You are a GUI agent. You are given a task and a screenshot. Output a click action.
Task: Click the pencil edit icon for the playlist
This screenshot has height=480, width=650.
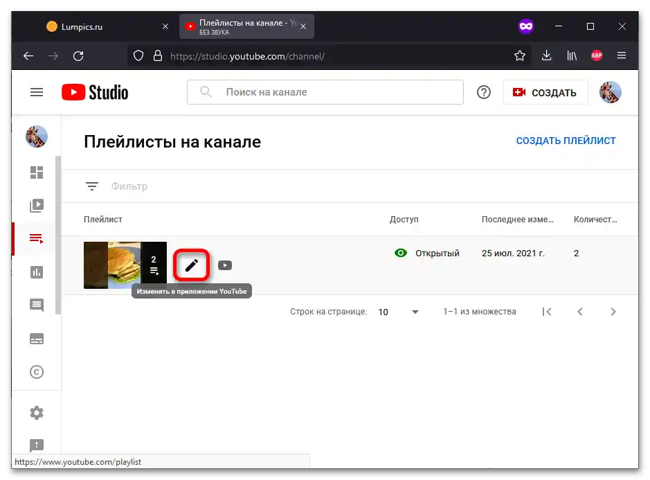click(191, 265)
